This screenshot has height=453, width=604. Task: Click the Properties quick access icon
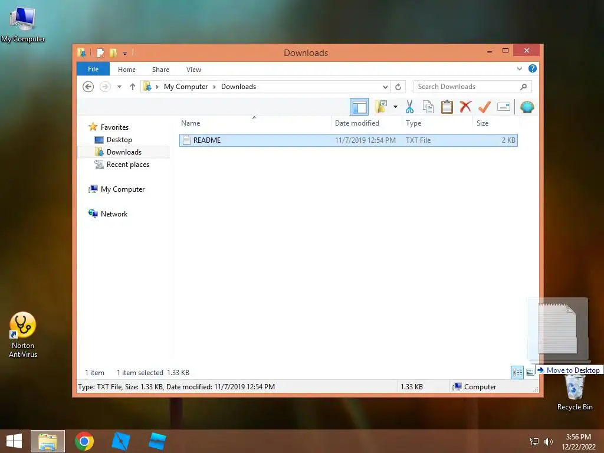coord(100,52)
